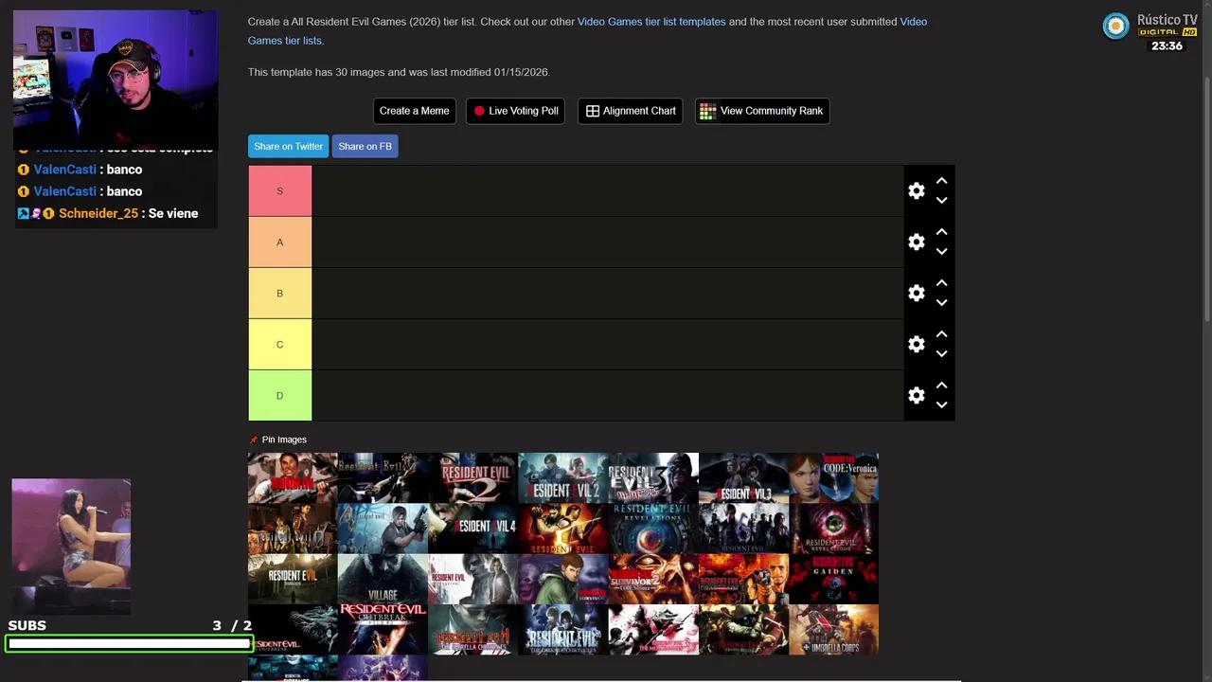Pick the Resident Evil Revelations eye image
Image resolution: width=1212 pixels, height=682 pixels.
point(652,529)
